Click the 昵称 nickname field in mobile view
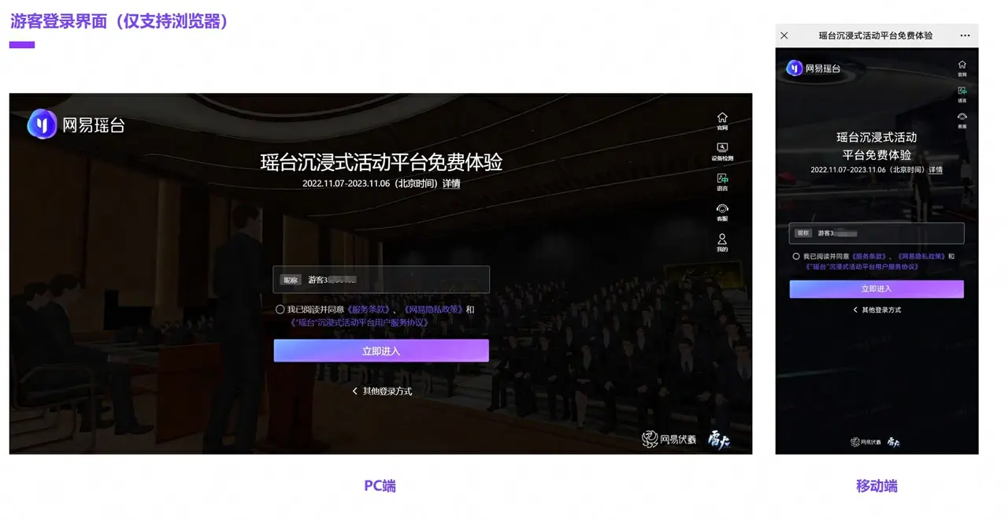This screenshot has width=1008, height=520. [876, 233]
